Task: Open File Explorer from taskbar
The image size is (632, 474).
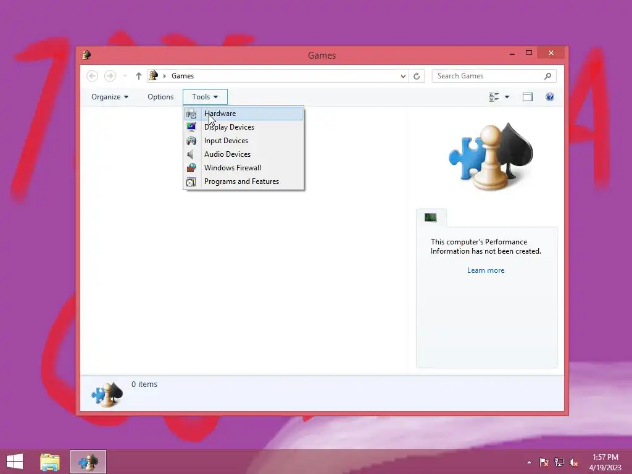Action: click(50, 462)
